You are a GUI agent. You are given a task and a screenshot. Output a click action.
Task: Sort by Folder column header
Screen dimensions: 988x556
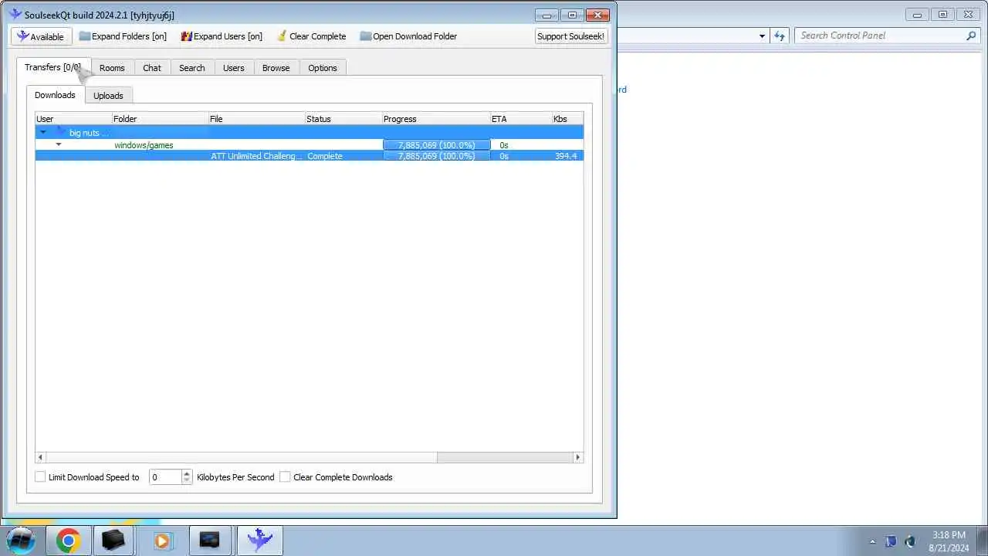pyautogui.click(x=161, y=119)
